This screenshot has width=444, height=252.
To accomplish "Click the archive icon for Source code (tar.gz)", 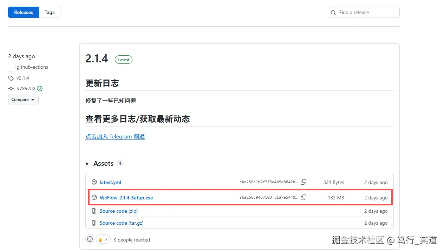I will point(94,223).
